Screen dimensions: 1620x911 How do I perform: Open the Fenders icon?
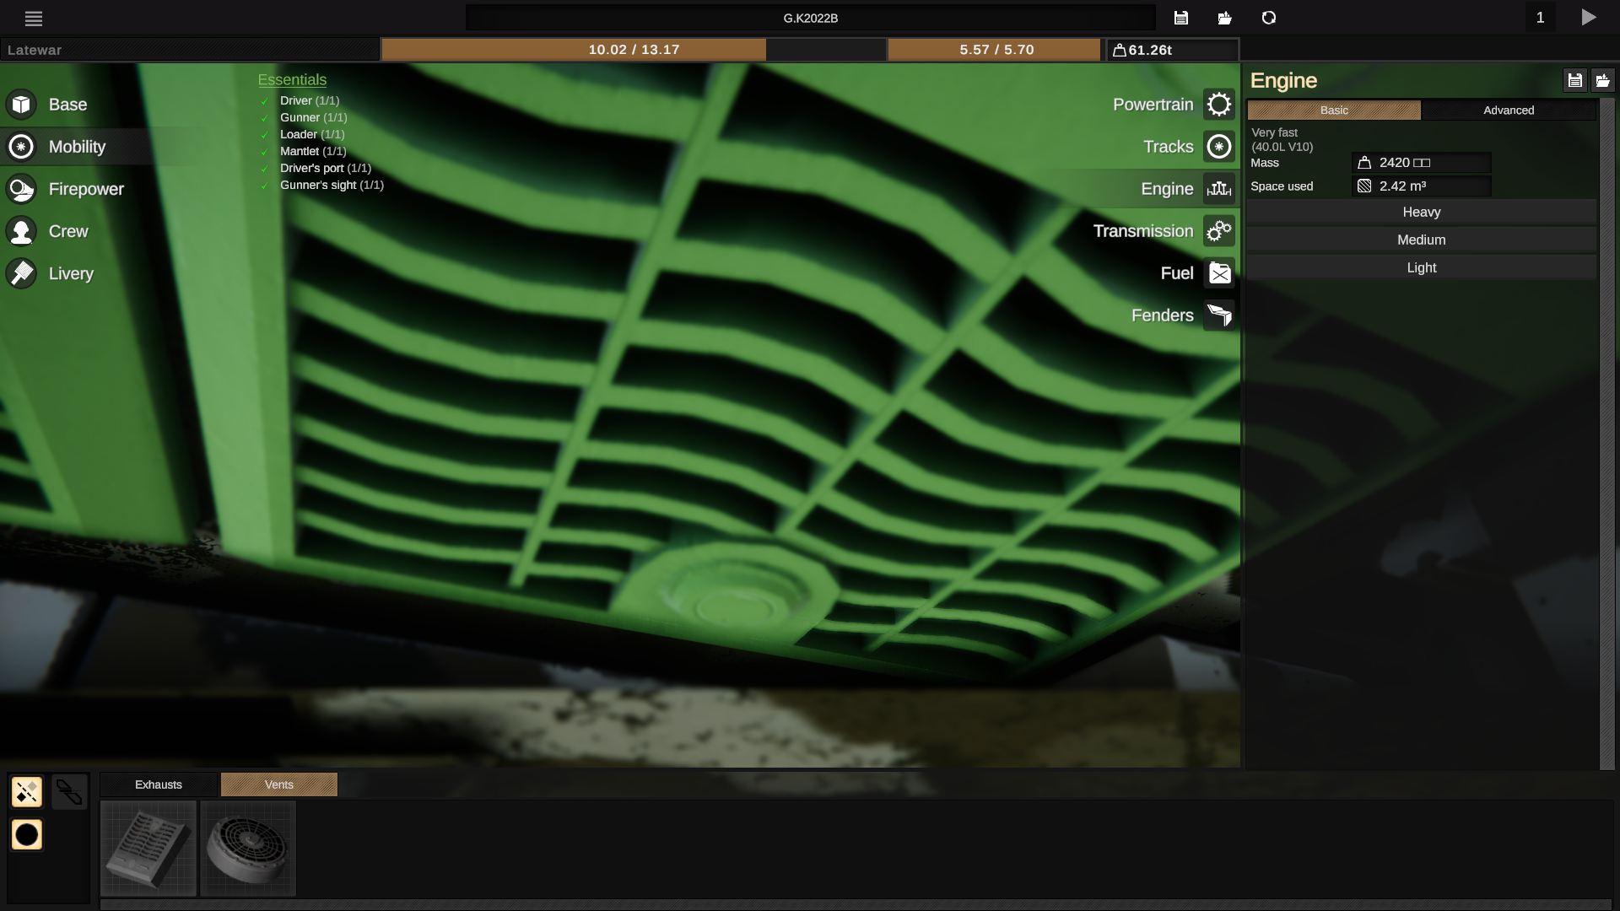click(x=1219, y=315)
